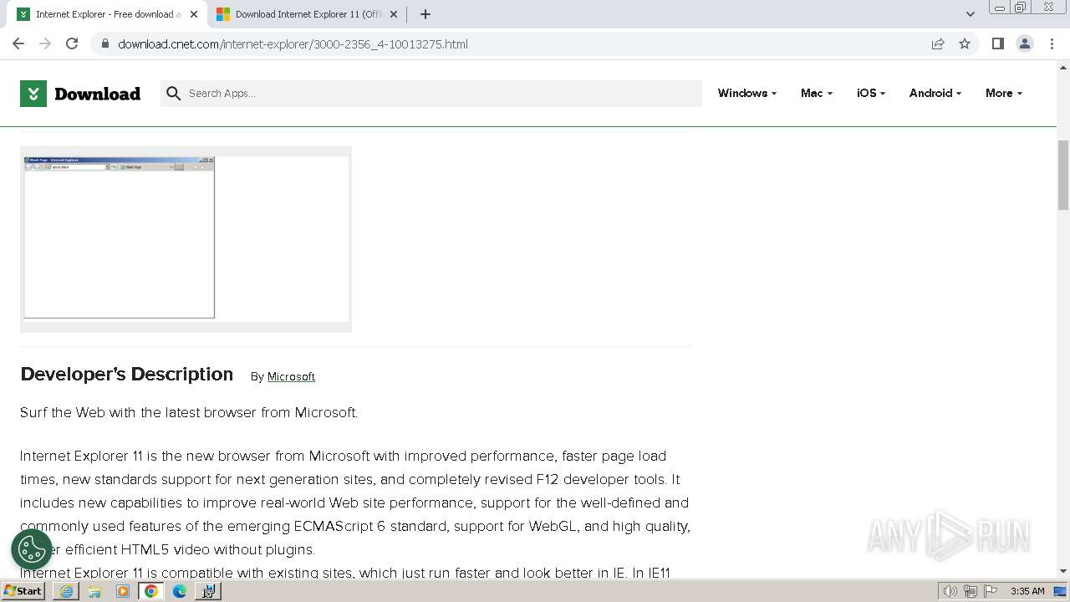Screen dimensions: 1070x602
Task: Launch Internet Explorer from taskbar
Action: pyautogui.click(x=66, y=591)
